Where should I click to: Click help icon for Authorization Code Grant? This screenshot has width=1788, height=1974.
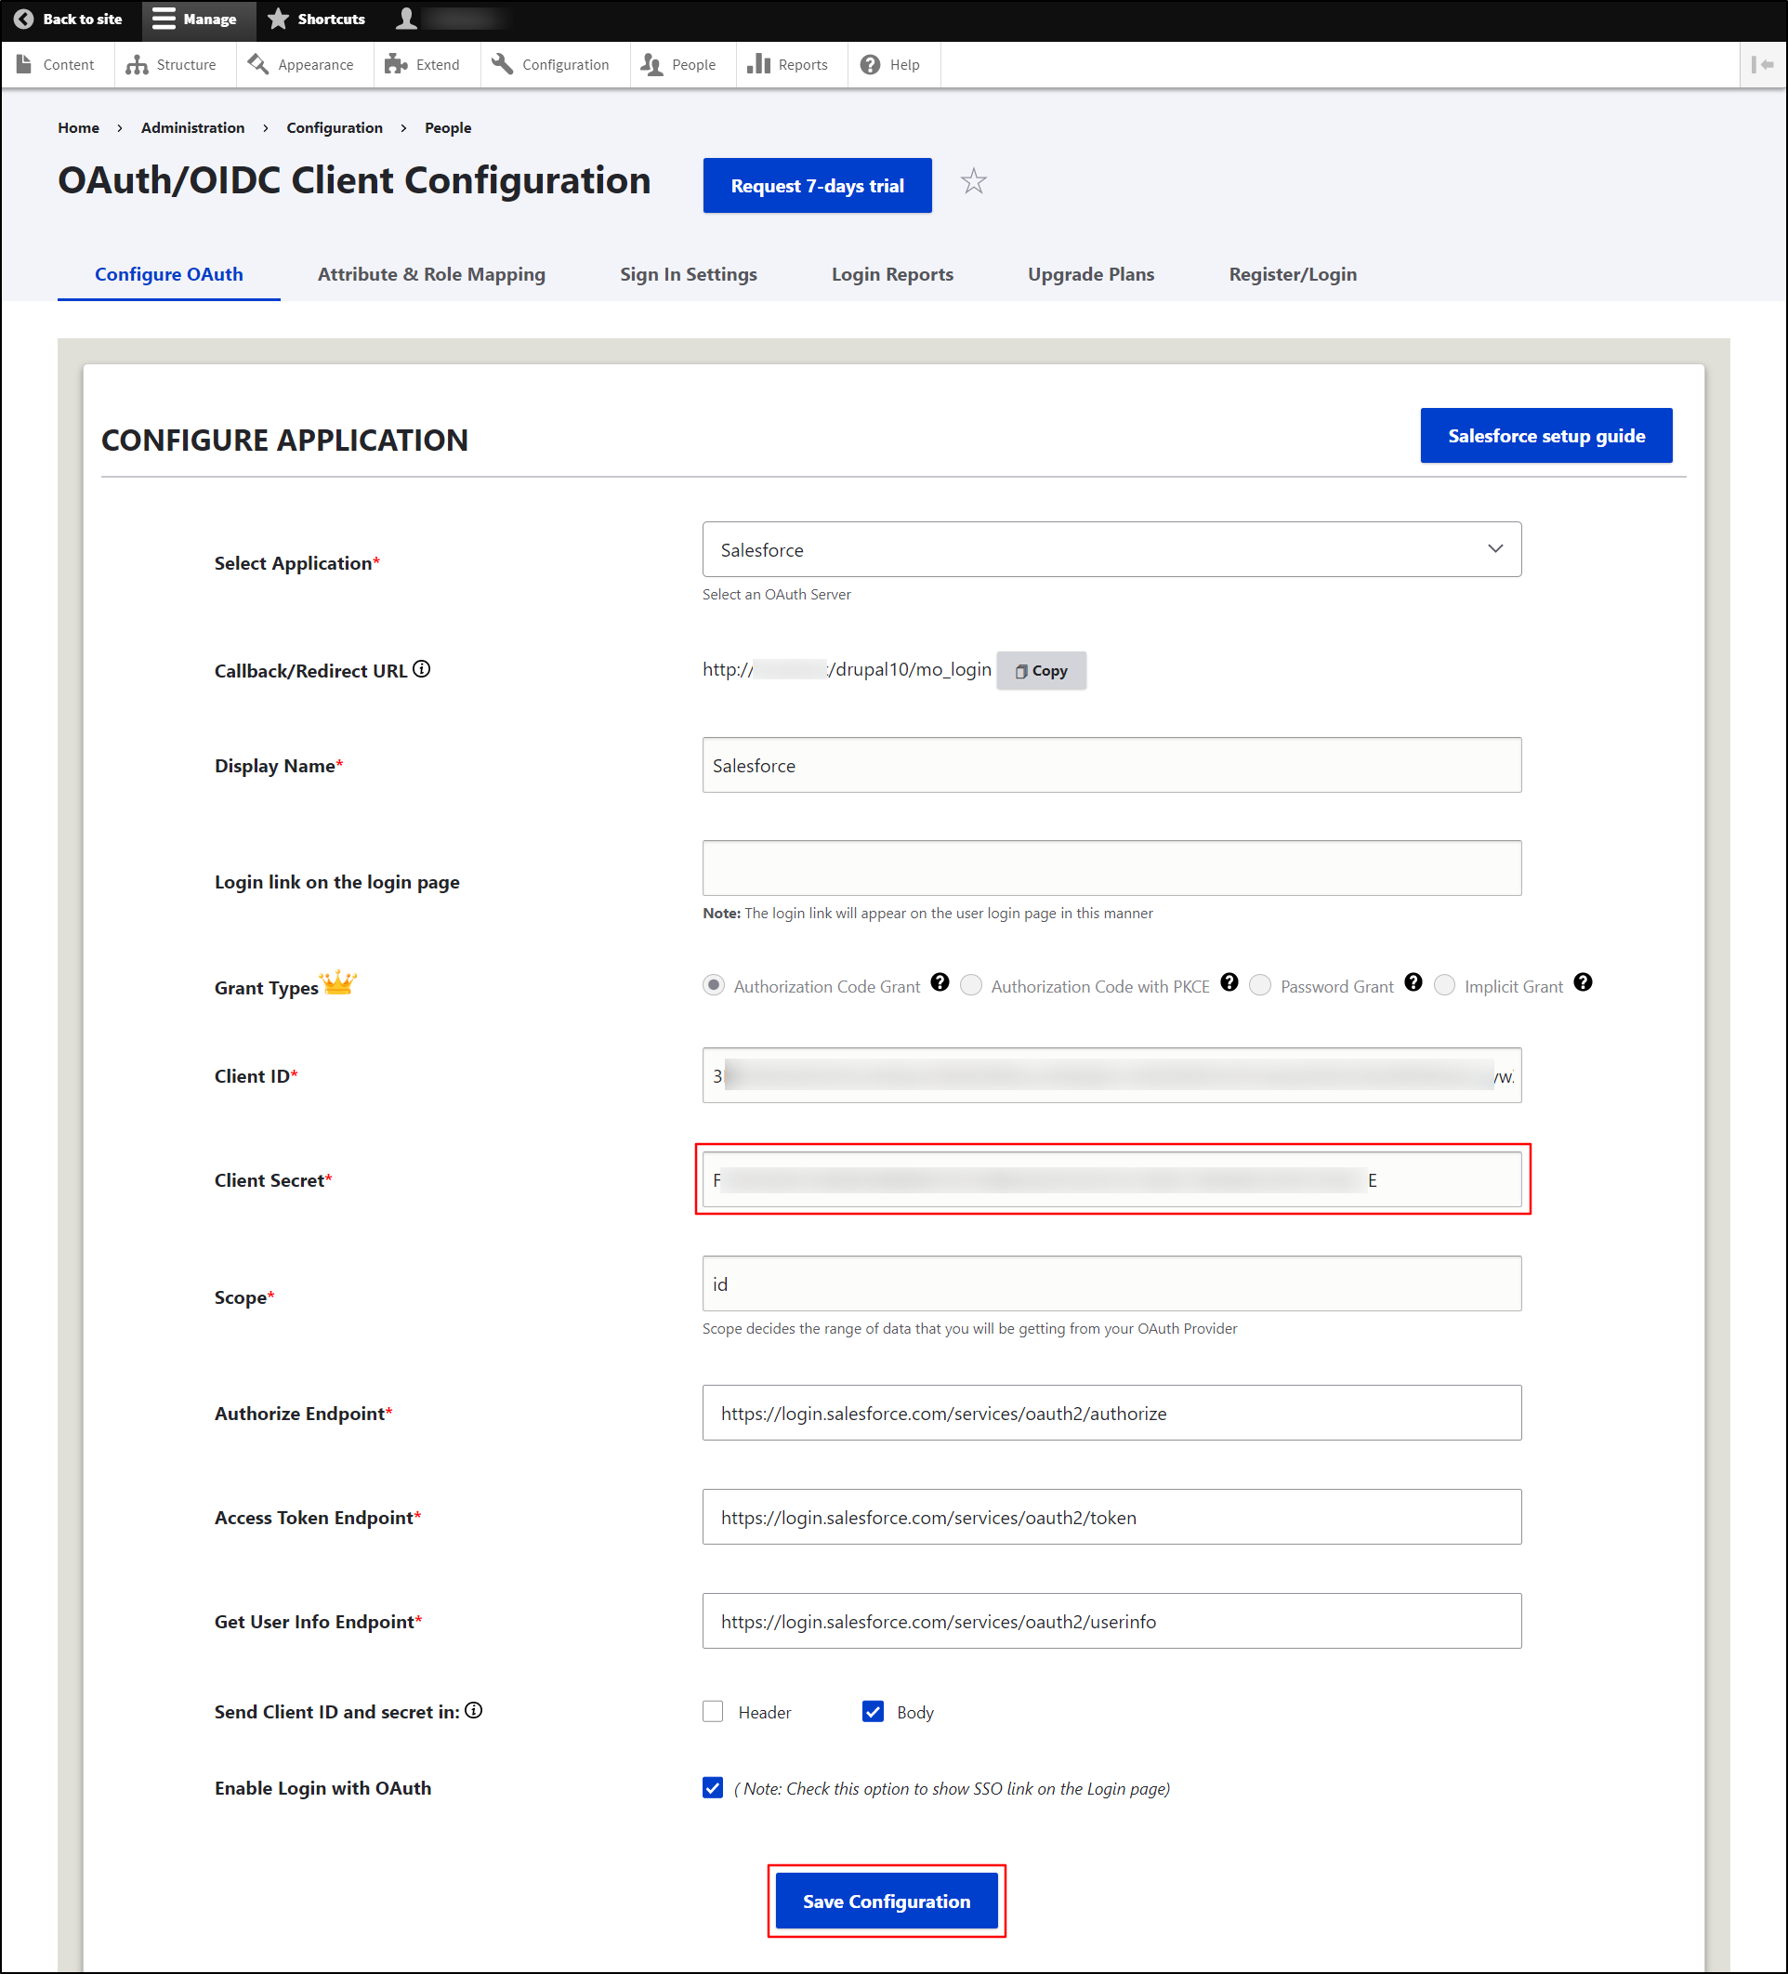pos(939,982)
